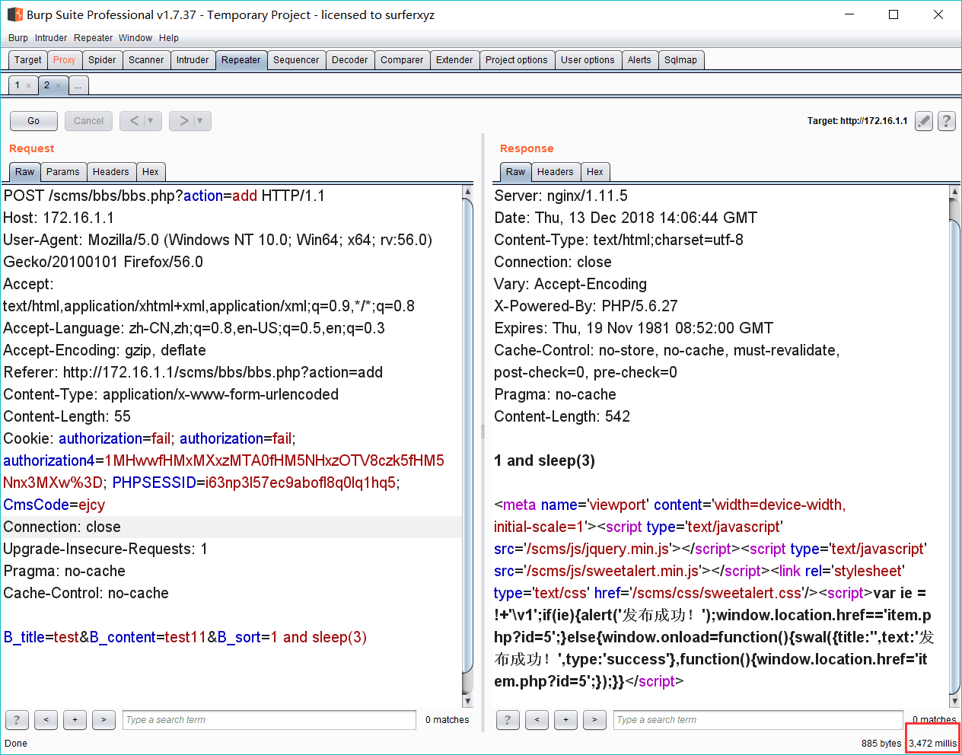Click the '3,472 millis' response time
The width and height of the screenshot is (962, 755).
click(x=933, y=744)
